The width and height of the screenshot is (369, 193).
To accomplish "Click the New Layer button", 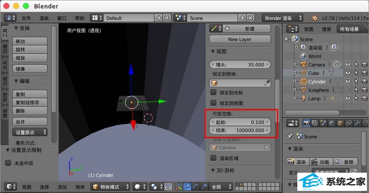I will (x=240, y=39).
